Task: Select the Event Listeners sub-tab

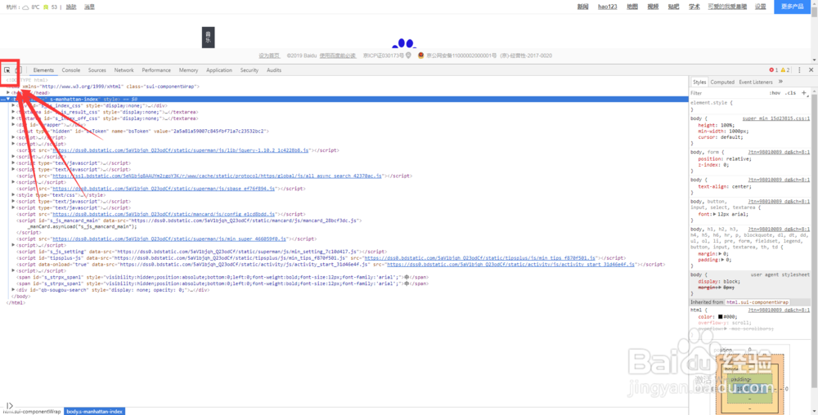Action: [x=755, y=82]
